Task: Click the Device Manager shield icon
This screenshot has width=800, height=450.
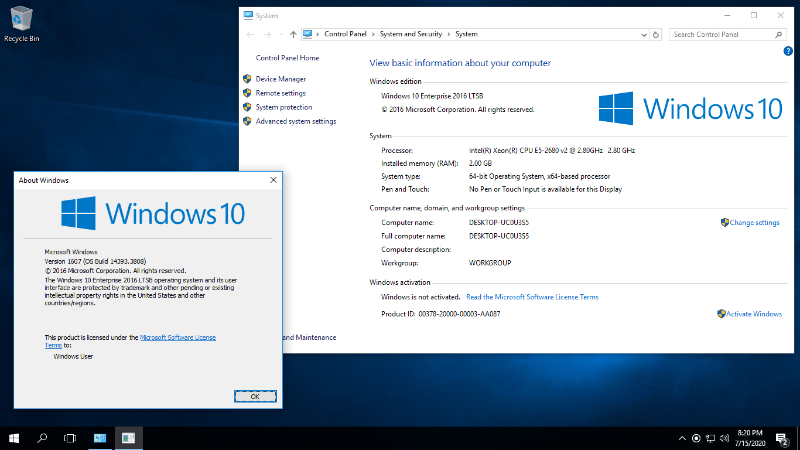Action: pos(247,79)
